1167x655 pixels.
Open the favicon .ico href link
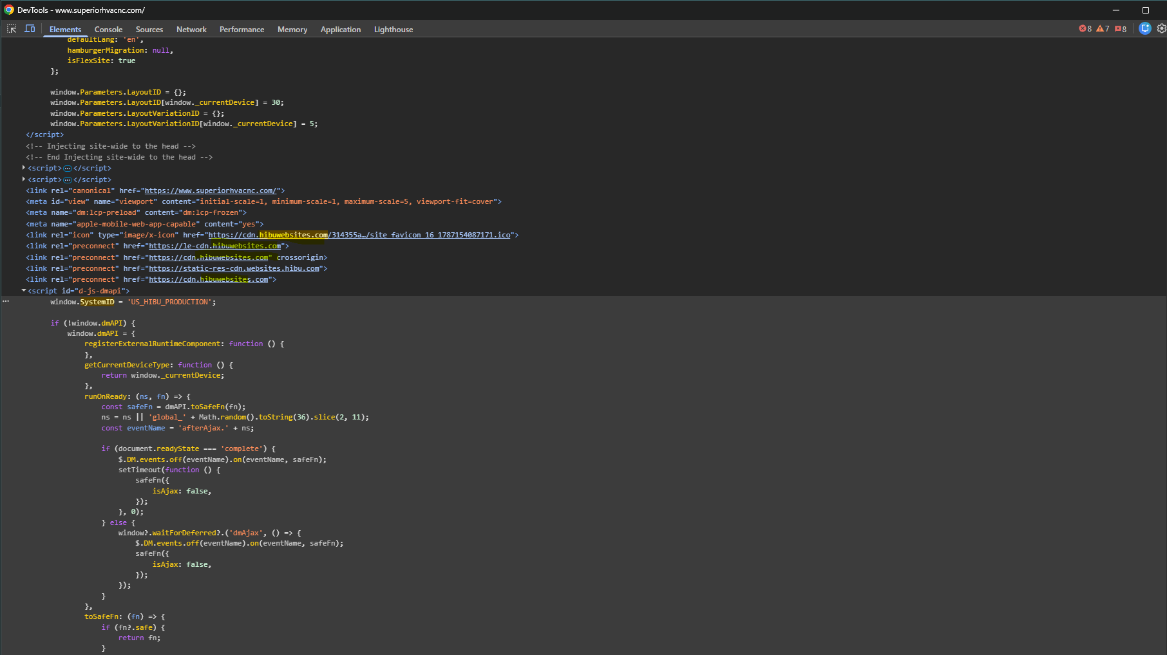tap(359, 235)
